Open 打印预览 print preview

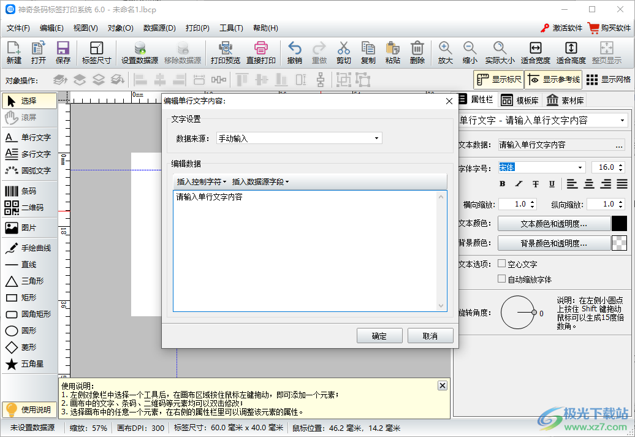click(225, 53)
